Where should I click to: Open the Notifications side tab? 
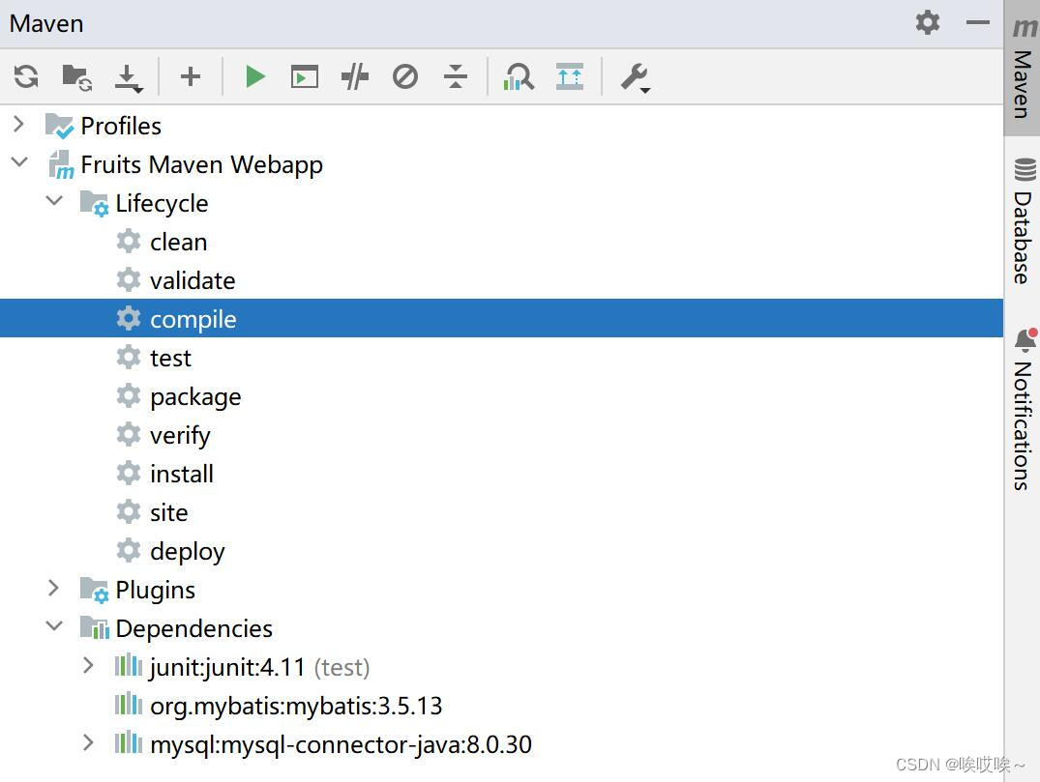(1023, 410)
